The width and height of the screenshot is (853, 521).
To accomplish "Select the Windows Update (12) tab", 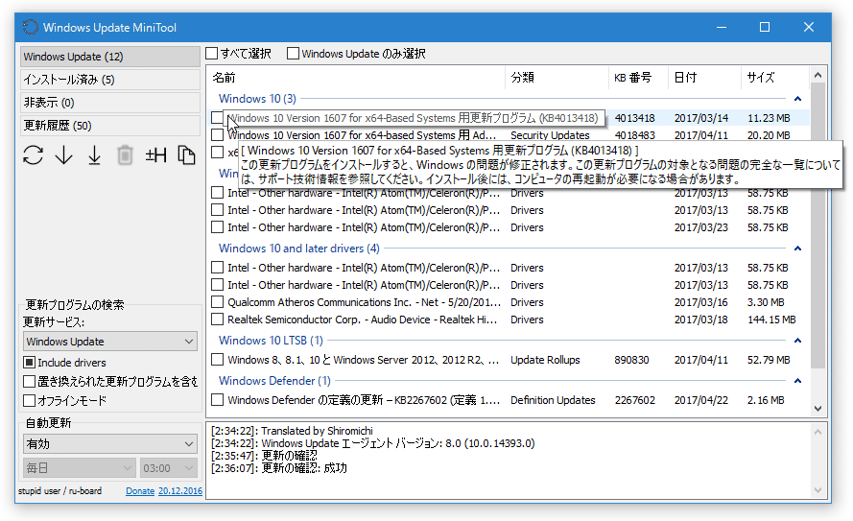I will tap(110, 57).
